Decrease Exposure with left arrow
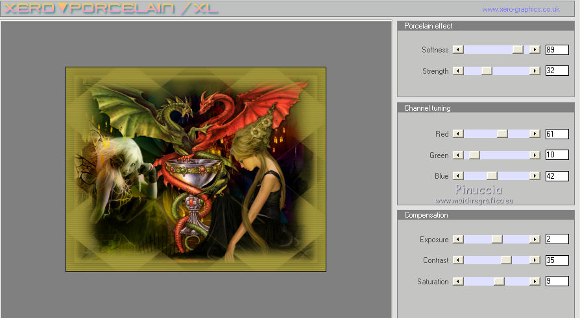 point(458,240)
